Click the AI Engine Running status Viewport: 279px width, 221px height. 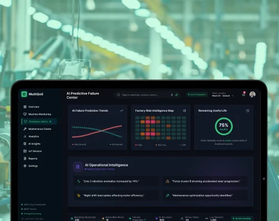pos(31,214)
